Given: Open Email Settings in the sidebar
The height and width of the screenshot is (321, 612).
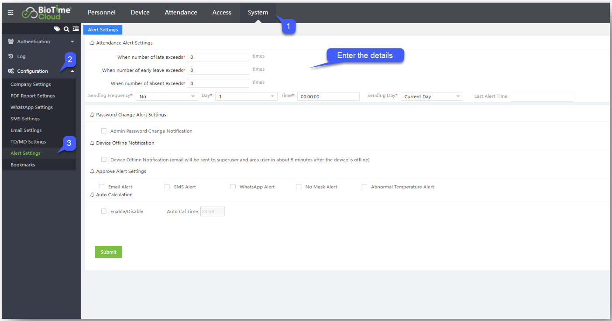Looking at the screenshot, I should 26,130.
